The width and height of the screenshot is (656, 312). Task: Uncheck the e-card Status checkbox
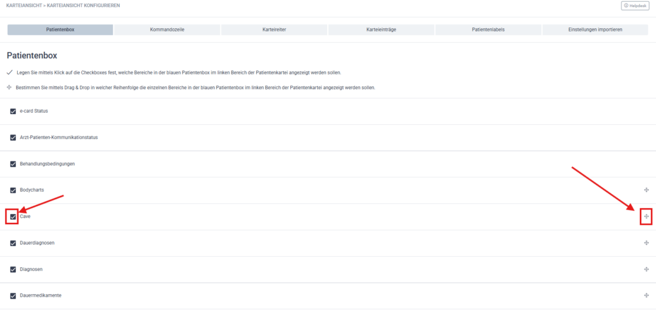13,111
